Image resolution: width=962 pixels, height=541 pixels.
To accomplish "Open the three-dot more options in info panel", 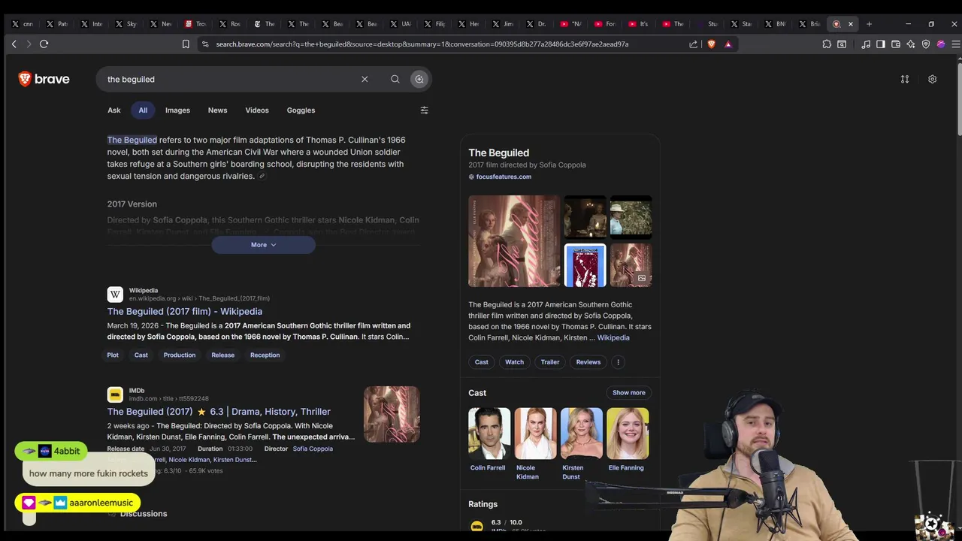I will coord(618,362).
